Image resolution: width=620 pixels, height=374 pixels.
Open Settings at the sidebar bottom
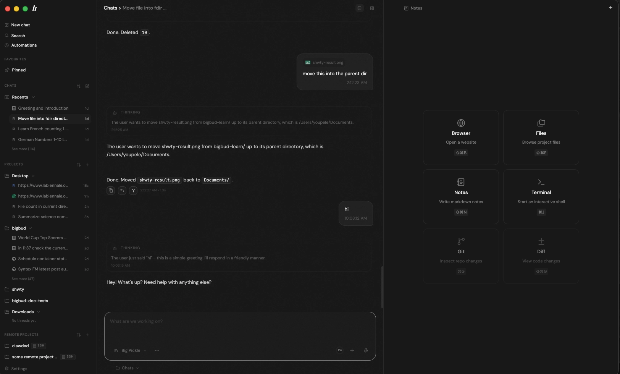tap(19, 369)
